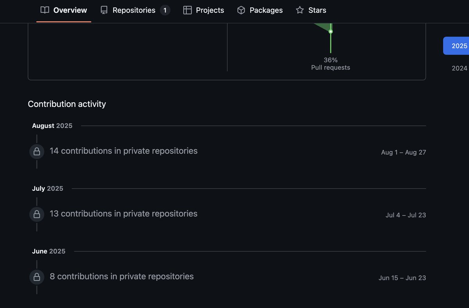The image size is (469, 308).
Task: Click the Projects table icon
Action: 188,10
